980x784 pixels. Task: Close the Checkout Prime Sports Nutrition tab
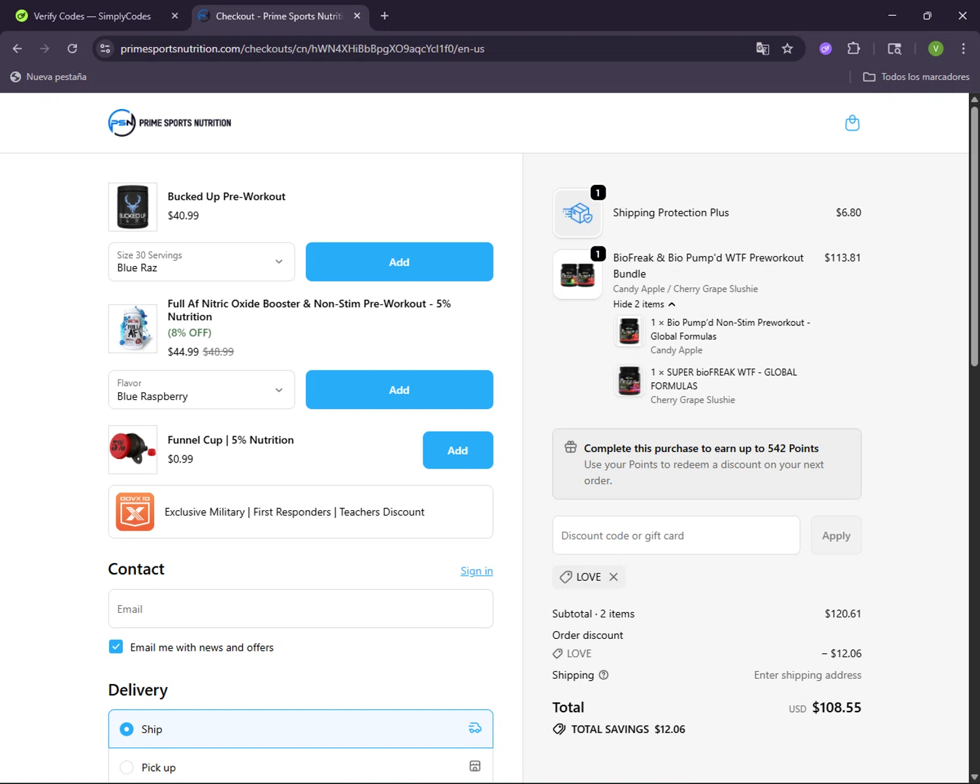pyautogui.click(x=357, y=16)
